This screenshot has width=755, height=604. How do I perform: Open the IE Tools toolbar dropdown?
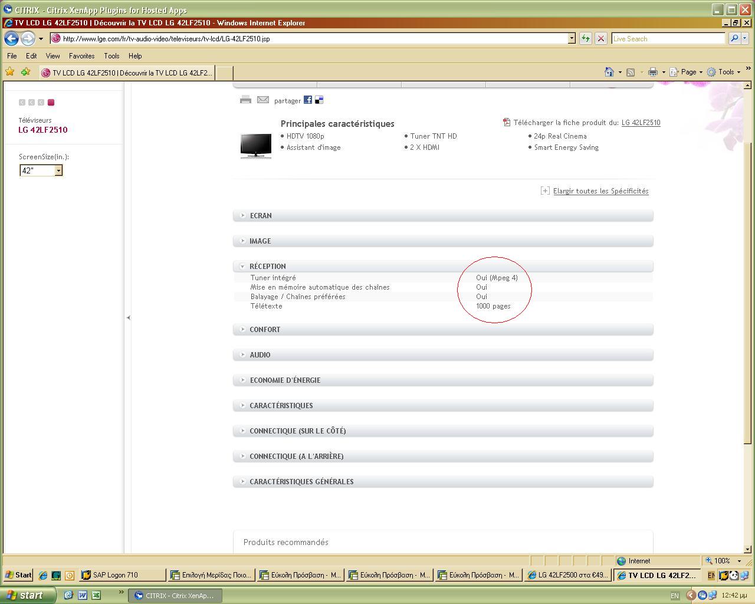pyautogui.click(x=724, y=72)
